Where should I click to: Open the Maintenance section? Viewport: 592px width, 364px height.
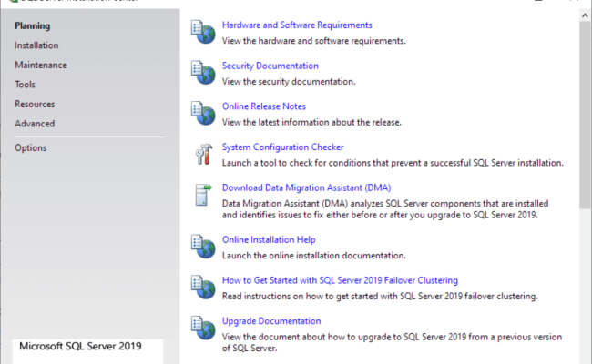coord(41,65)
